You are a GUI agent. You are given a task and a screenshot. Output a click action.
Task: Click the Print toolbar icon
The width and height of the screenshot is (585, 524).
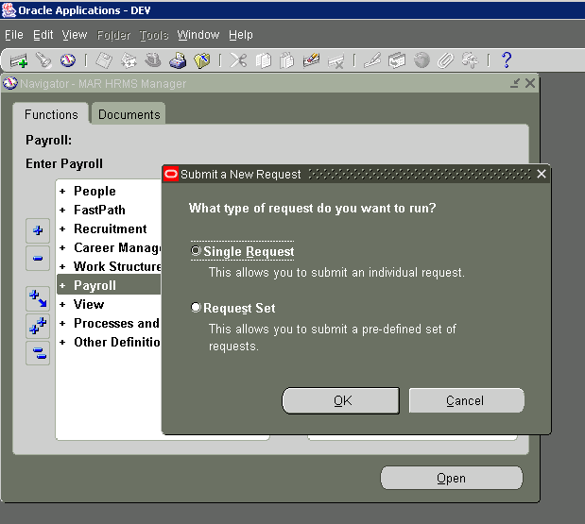click(x=178, y=60)
